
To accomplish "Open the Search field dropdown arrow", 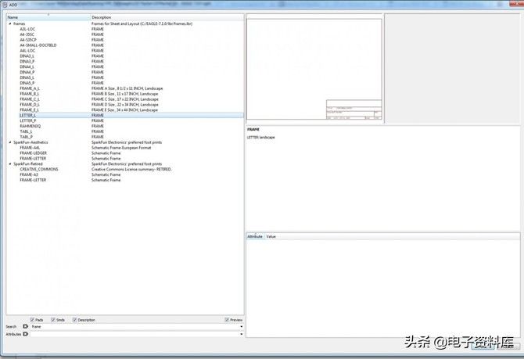I will pos(240,327).
